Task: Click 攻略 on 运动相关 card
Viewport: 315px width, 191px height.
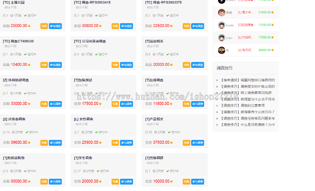Action: point(187,65)
